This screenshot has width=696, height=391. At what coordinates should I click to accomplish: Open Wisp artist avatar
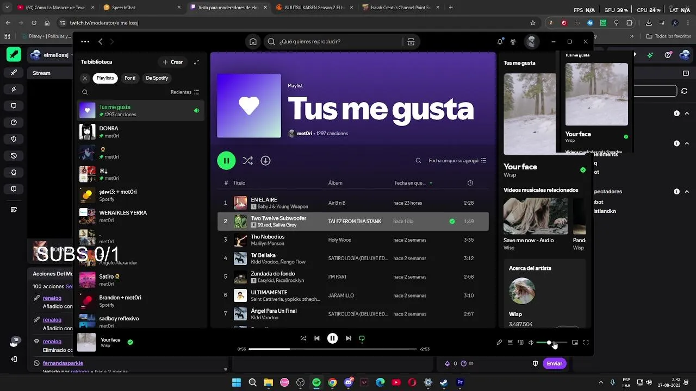point(522,291)
